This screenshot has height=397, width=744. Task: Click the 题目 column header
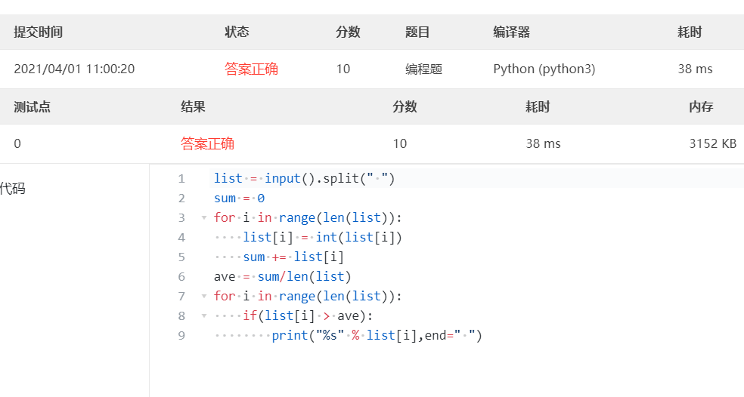[417, 32]
